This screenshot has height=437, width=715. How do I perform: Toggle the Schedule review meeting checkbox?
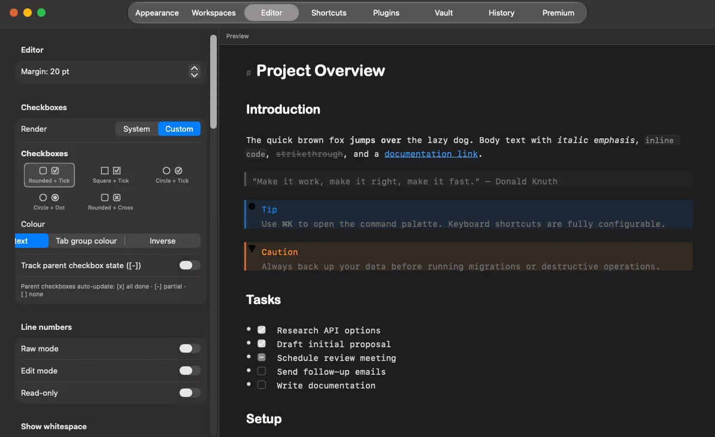tap(262, 357)
